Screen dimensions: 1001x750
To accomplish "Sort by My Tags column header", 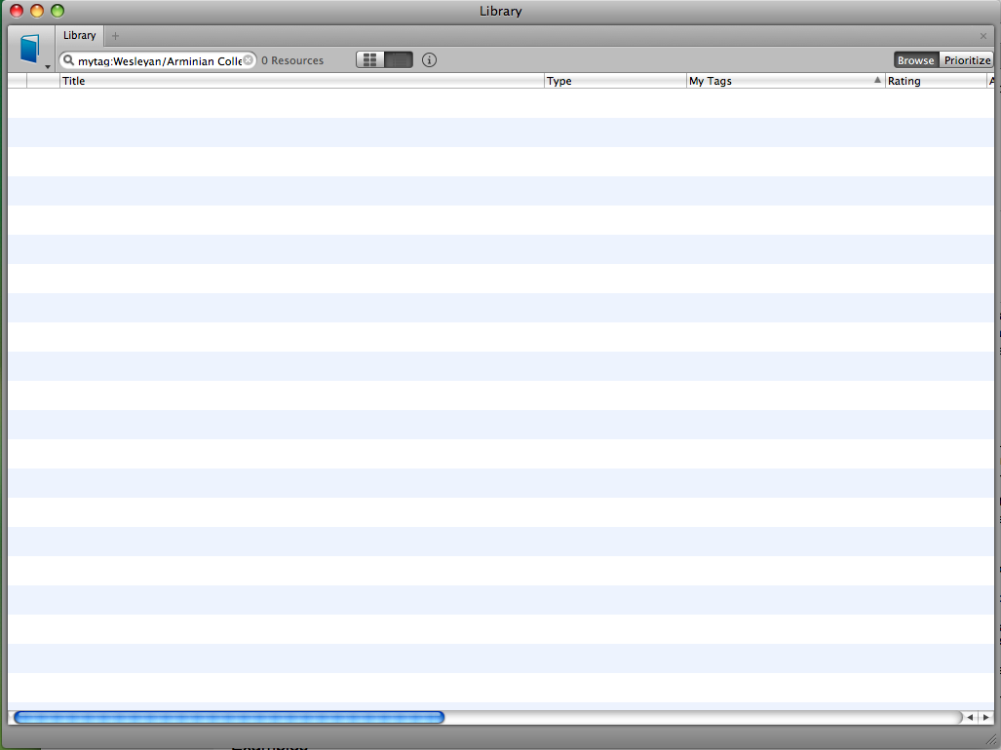I will tap(786, 81).
